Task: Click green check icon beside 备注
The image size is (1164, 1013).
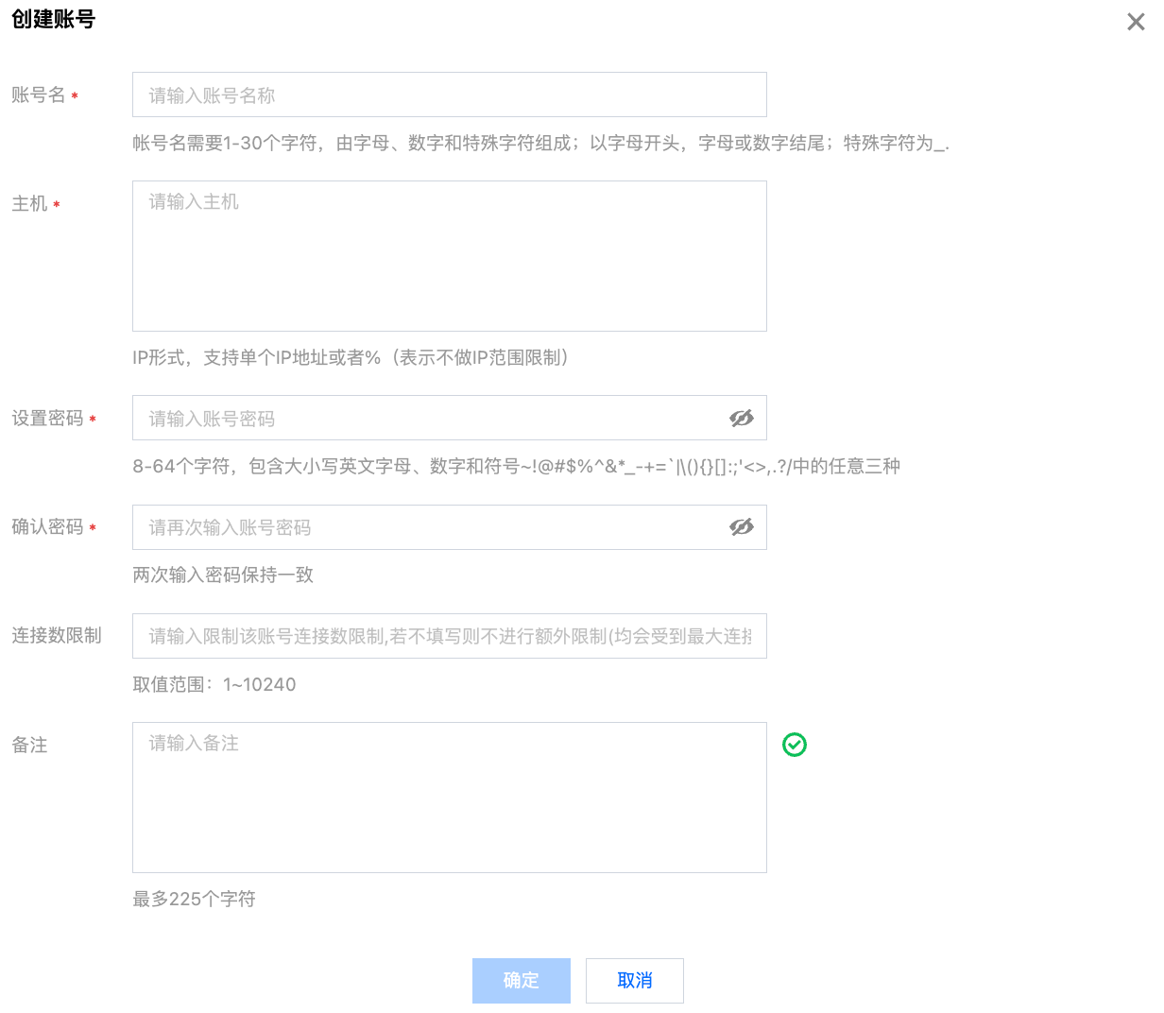Action: [795, 745]
